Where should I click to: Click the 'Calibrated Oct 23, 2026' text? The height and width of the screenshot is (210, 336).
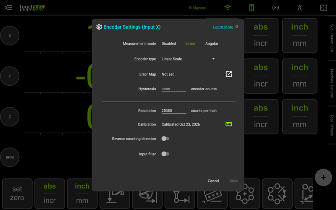(181, 124)
